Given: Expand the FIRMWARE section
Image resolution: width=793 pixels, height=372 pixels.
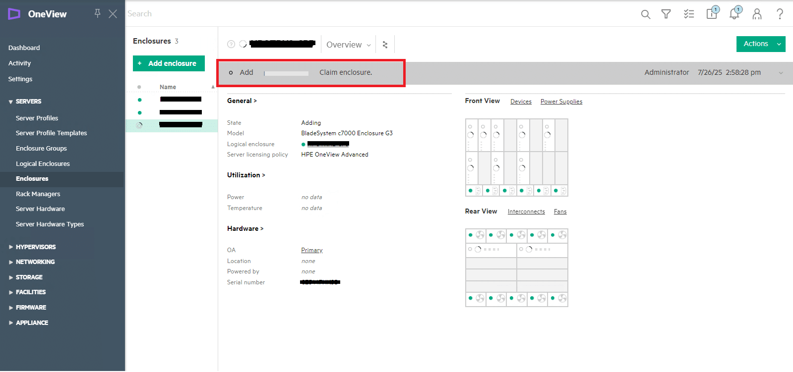Looking at the screenshot, I should (27, 307).
